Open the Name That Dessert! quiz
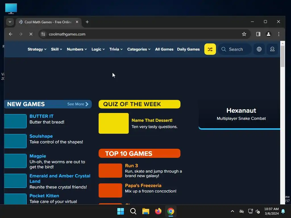Screen dimensions: 291x218 coord(152,120)
